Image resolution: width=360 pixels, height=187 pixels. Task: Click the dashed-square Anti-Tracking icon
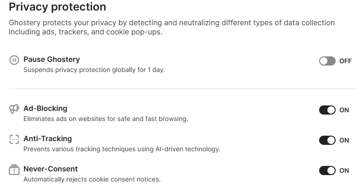click(x=14, y=140)
